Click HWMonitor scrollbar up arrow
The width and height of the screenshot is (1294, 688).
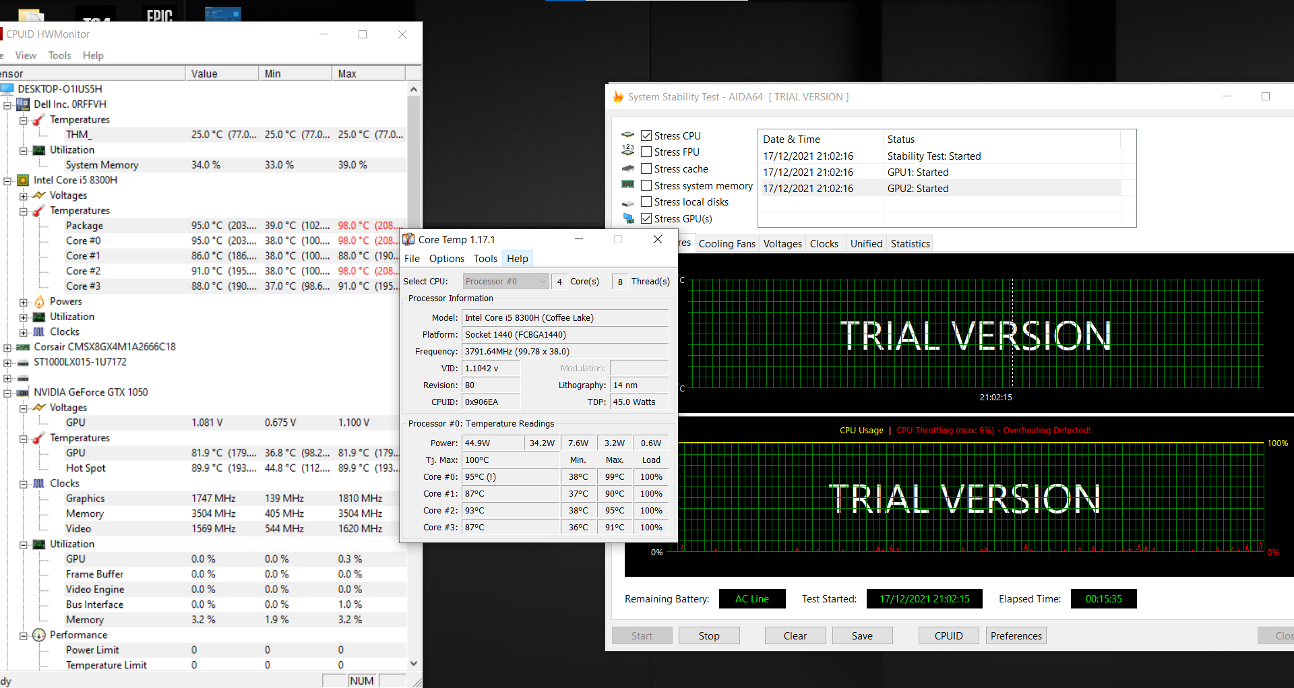tap(414, 89)
